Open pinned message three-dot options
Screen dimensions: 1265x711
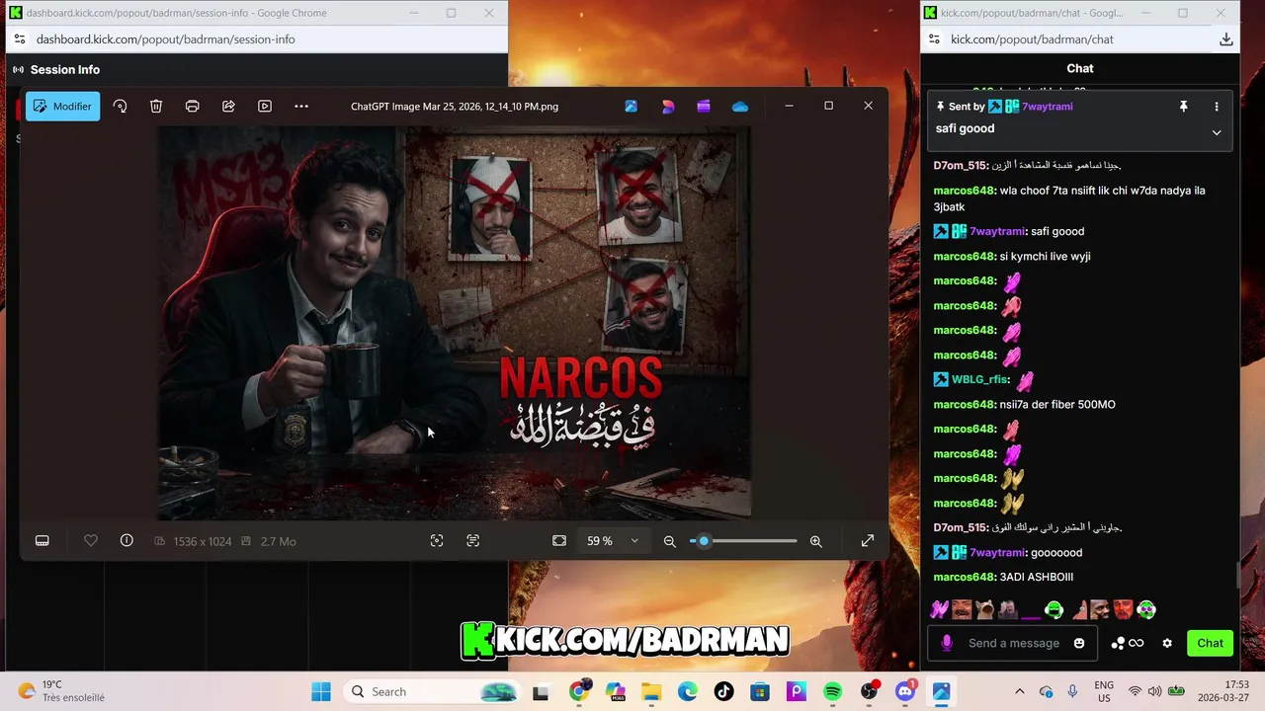pos(1217,107)
